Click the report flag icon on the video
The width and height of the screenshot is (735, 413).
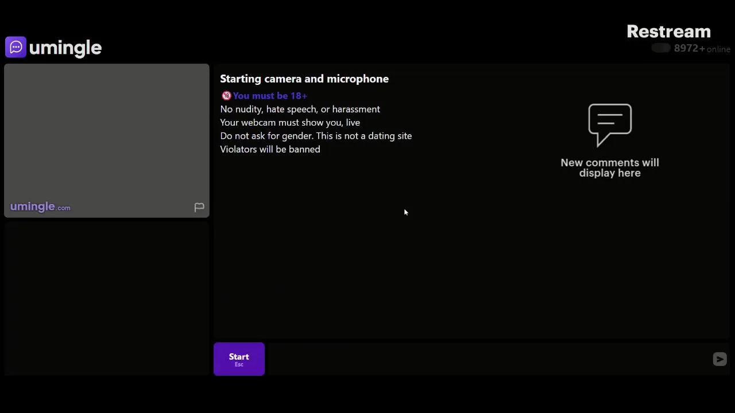tap(199, 207)
